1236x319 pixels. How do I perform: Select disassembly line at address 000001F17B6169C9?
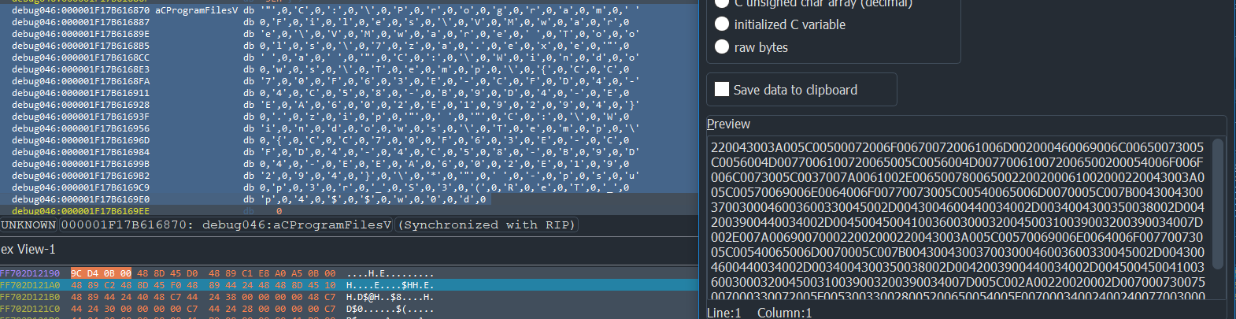tap(348, 187)
